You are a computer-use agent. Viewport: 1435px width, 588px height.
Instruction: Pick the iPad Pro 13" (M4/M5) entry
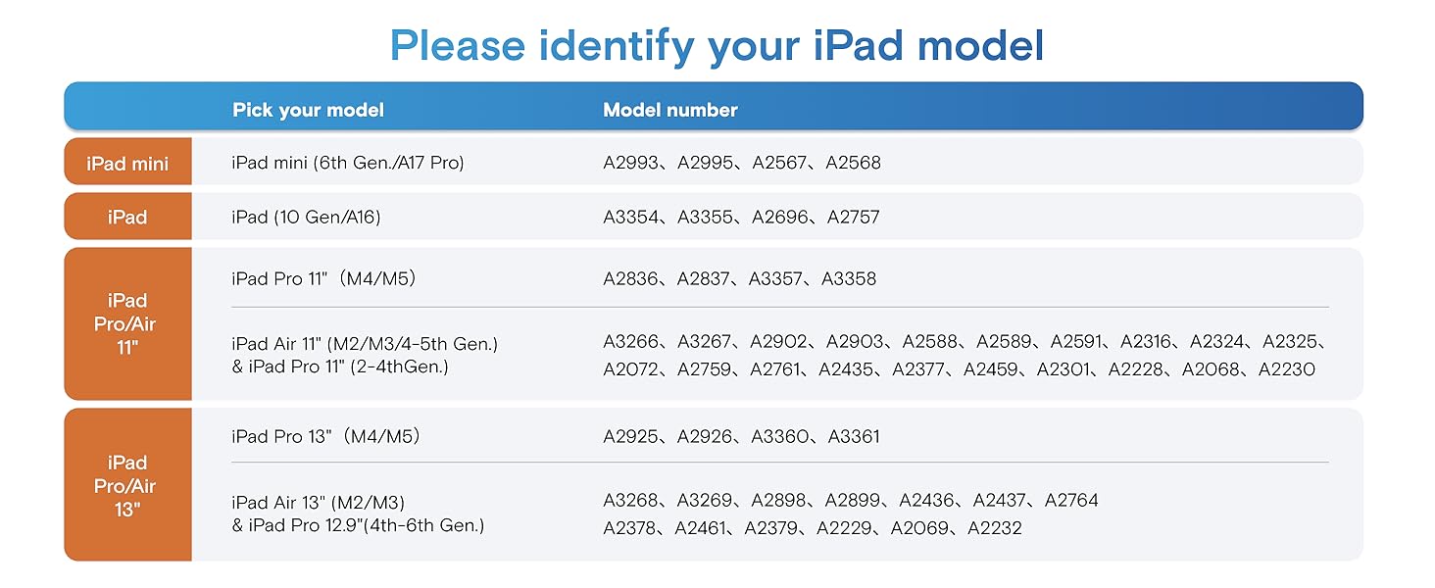(x=325, y=436)
